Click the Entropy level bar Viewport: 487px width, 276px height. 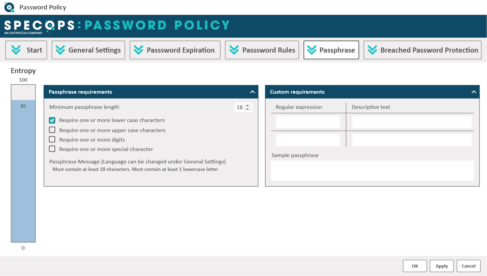[x=23, y=163]
